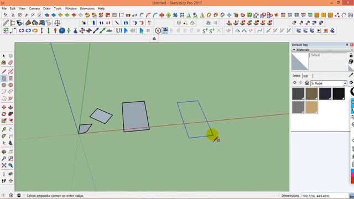Activate the red Move arrows tool
The image size is (354, 199).
[4, 107]
